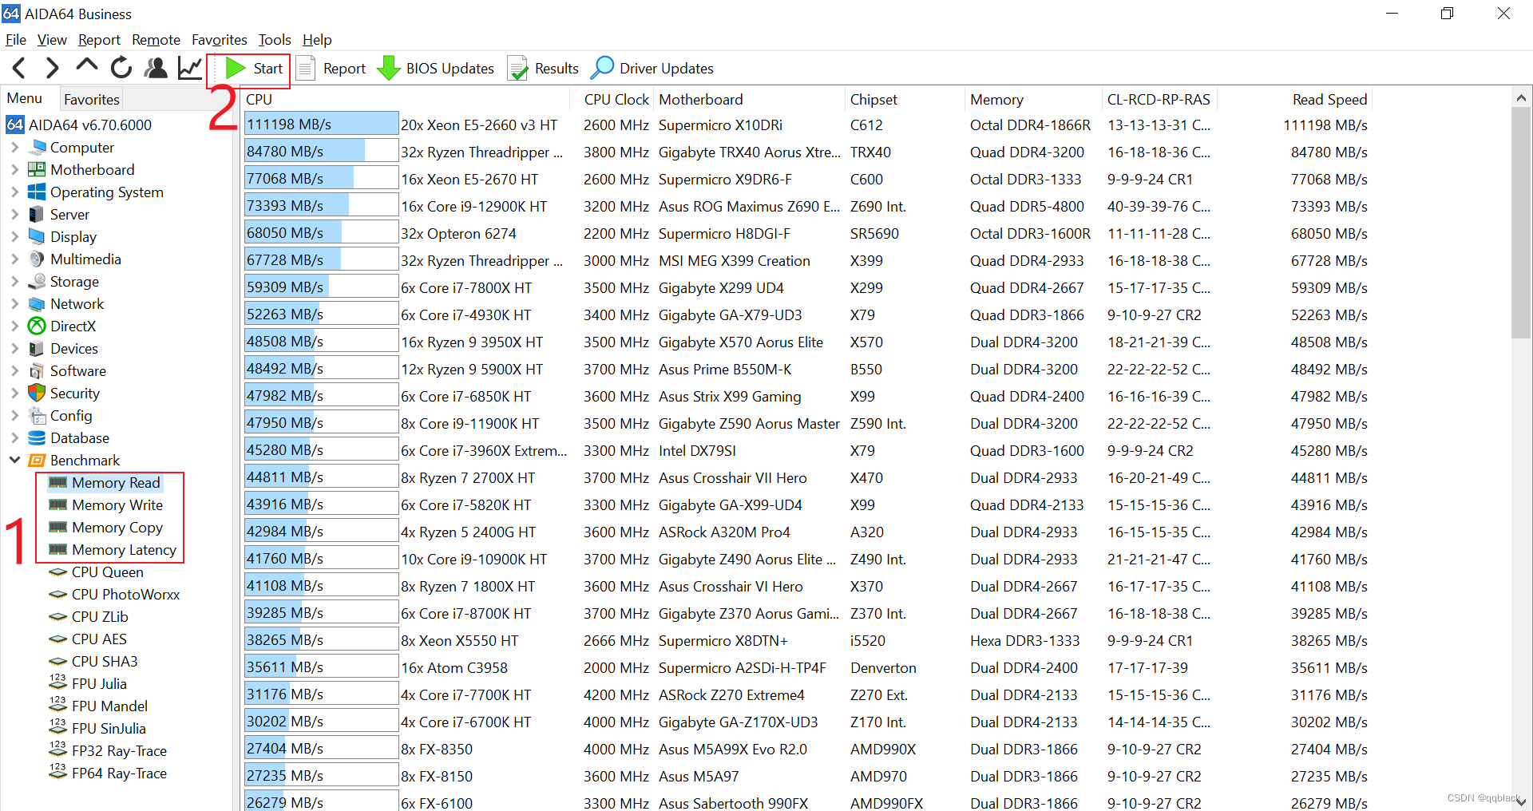Open the Results toolbar button
This screenshot has height=811, width=1533.
pos(543,69)
